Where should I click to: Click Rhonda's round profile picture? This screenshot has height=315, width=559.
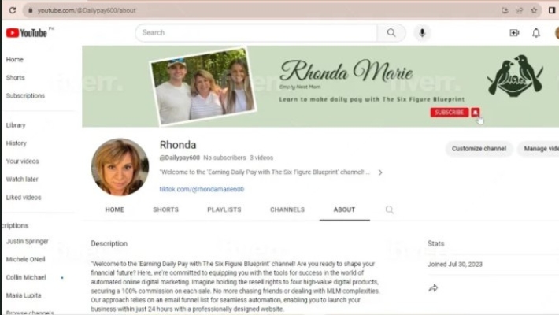pyautogui.click(x=120, y=166)
